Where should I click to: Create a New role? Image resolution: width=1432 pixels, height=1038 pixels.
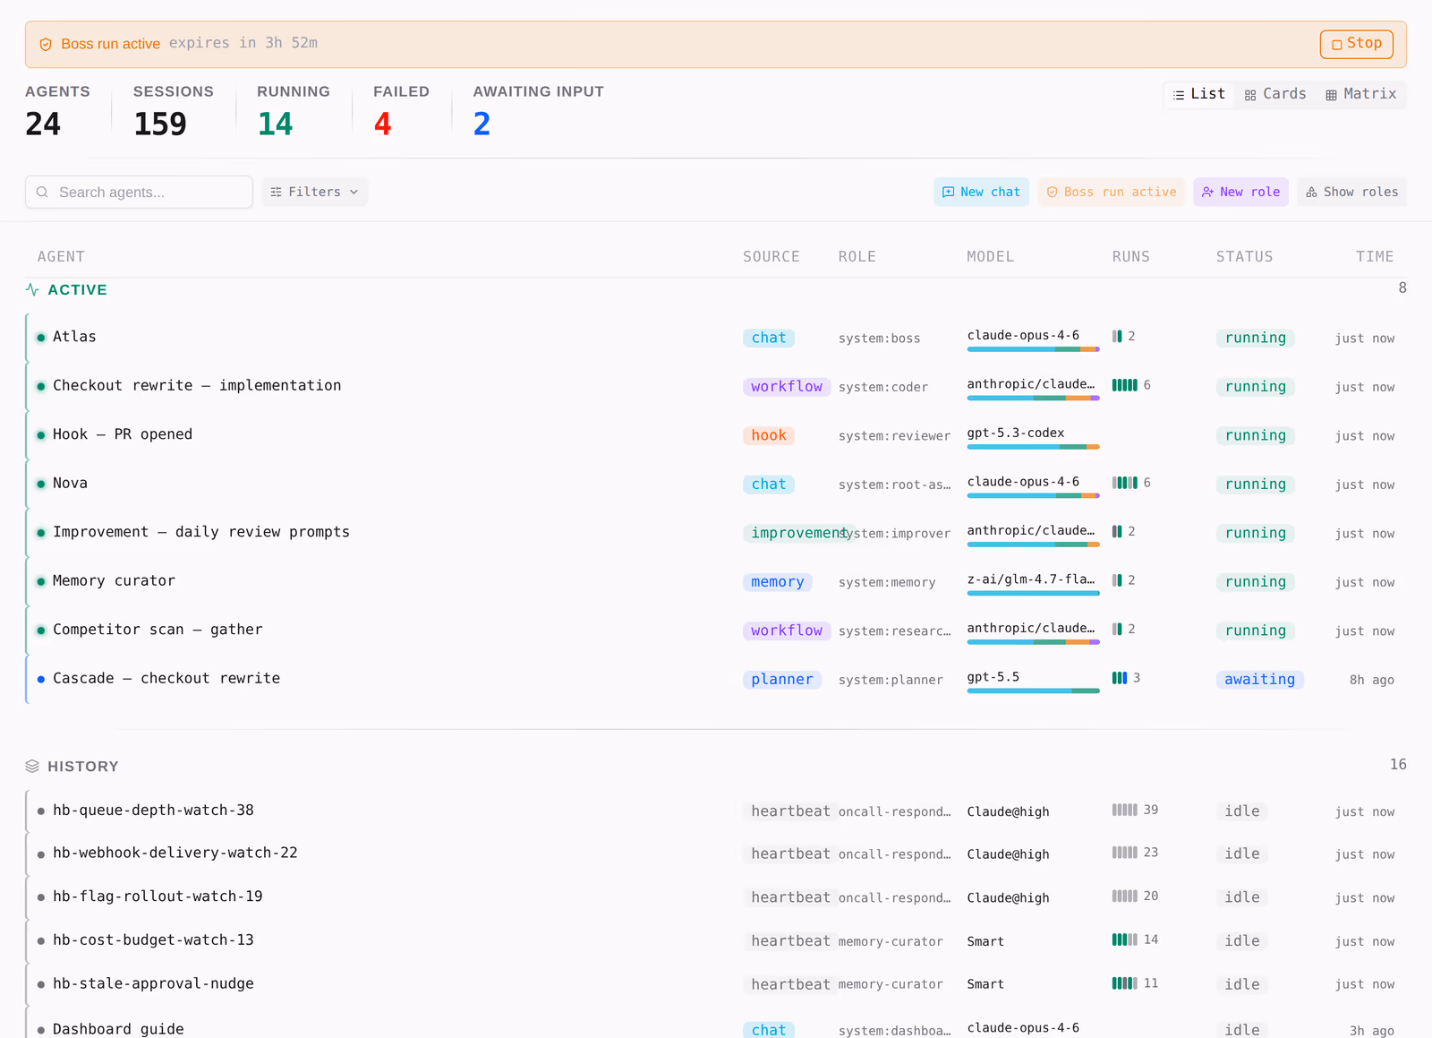(1240, 192)
